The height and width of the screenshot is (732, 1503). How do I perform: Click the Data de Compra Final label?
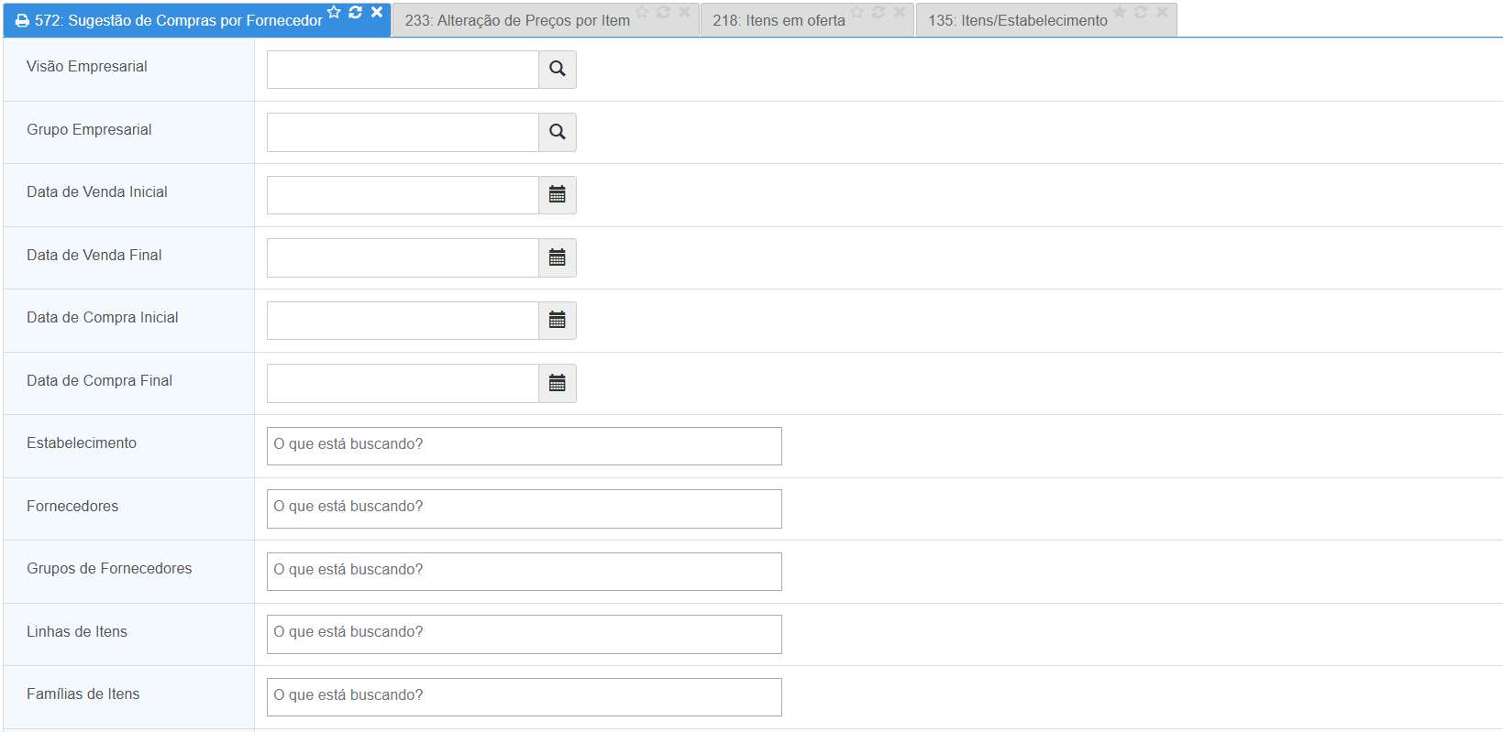coord(99,380)
